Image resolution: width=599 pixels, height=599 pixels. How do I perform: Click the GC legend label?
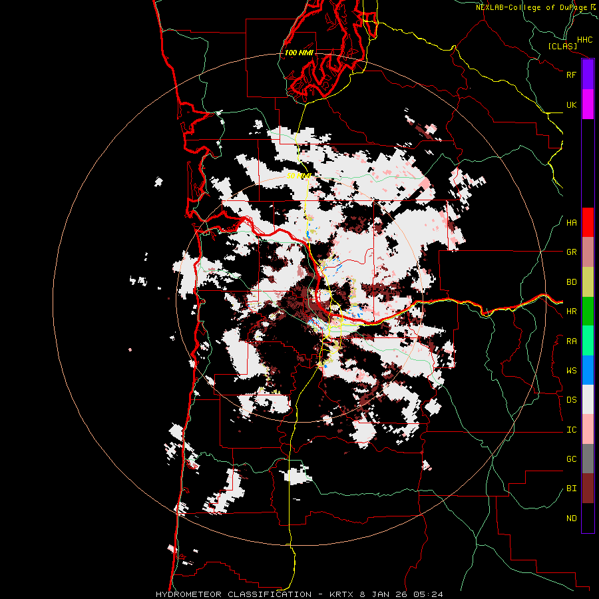click(571, 459)
